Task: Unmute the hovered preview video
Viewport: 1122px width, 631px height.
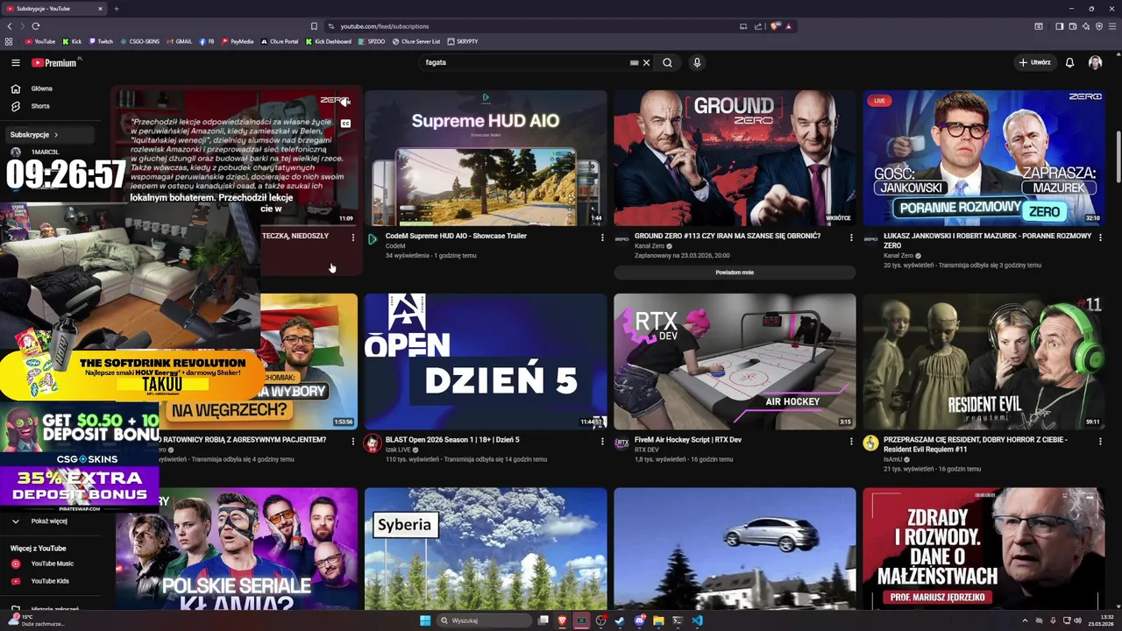Action: pos(346,103)
